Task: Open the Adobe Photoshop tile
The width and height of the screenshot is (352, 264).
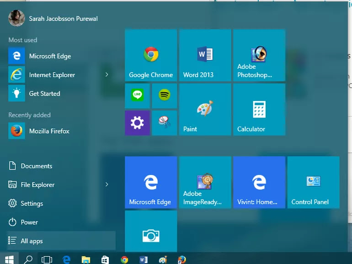Action: pyautogui.click(x=259, y=55)
